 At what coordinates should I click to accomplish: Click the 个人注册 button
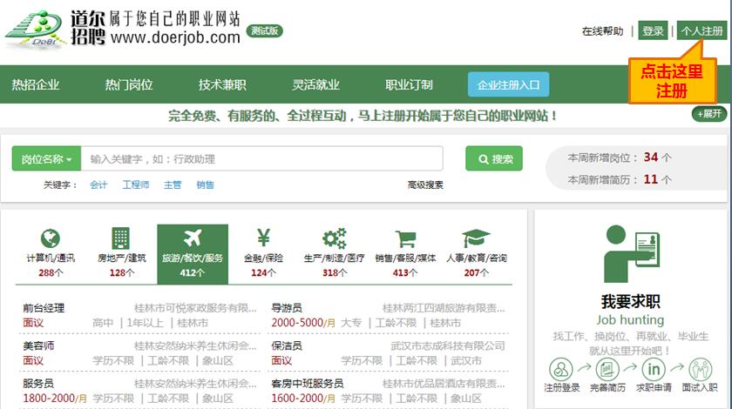(x=701, y=31)
